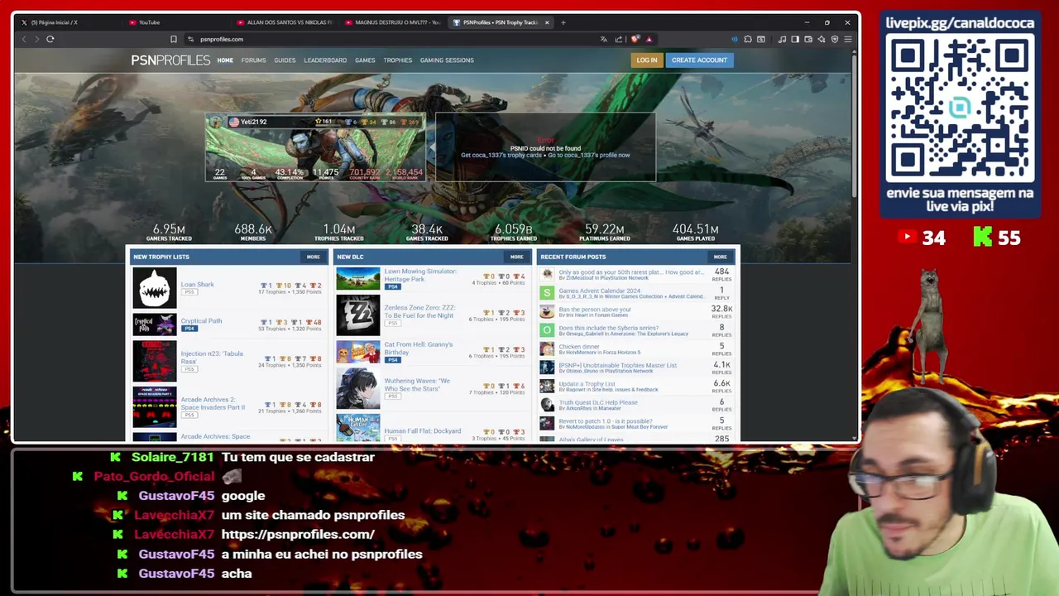This screenshot has height=596, width=1059.
Task: Open Chicken dinner forum post
Action: coord(579,346)
